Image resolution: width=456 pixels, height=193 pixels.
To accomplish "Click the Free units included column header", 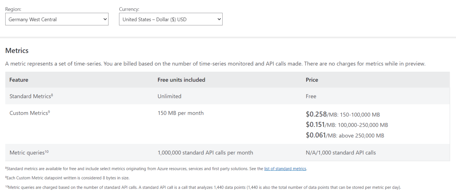I will [181, 80].
